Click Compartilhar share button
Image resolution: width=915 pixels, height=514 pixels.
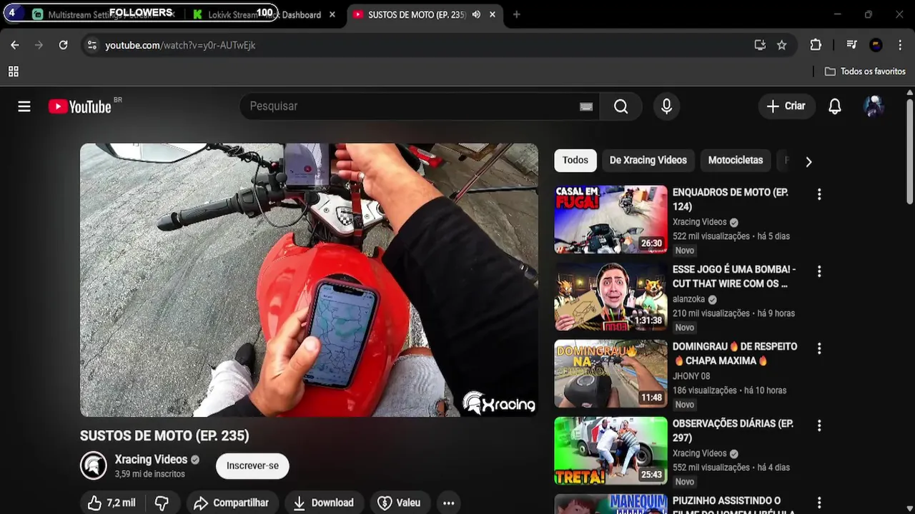tap(232, 503)
